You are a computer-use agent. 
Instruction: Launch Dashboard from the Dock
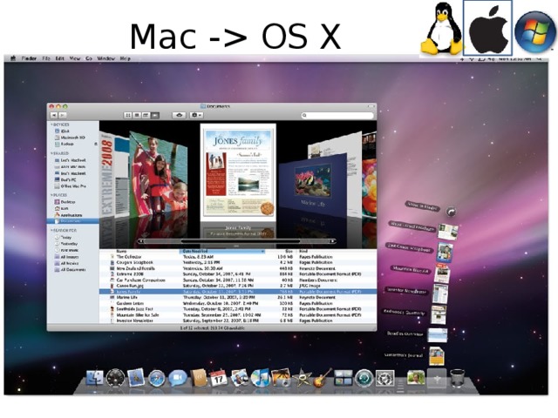(x=116, y=378)
